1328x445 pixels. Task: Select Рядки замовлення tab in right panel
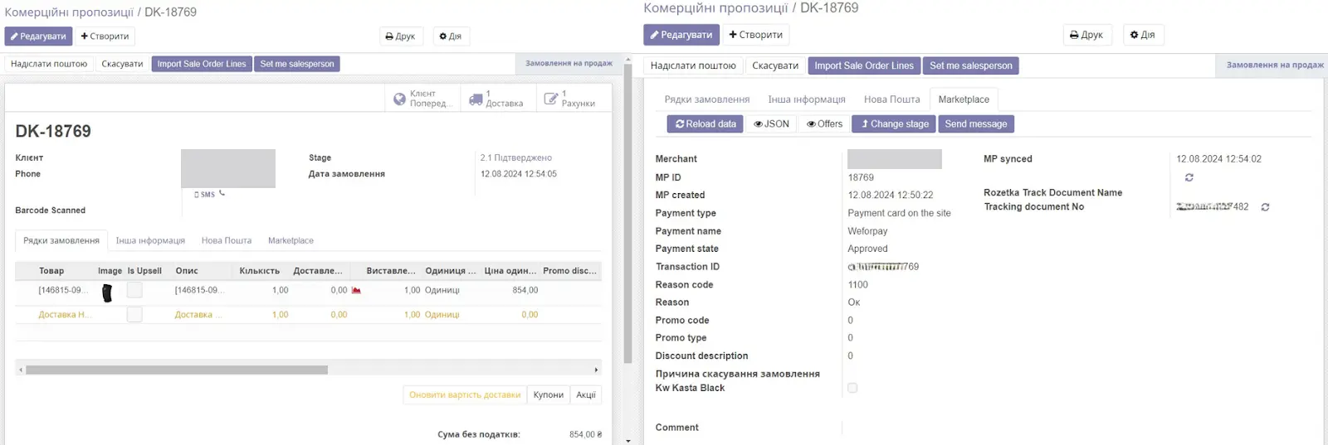click(x=707, y=99)
